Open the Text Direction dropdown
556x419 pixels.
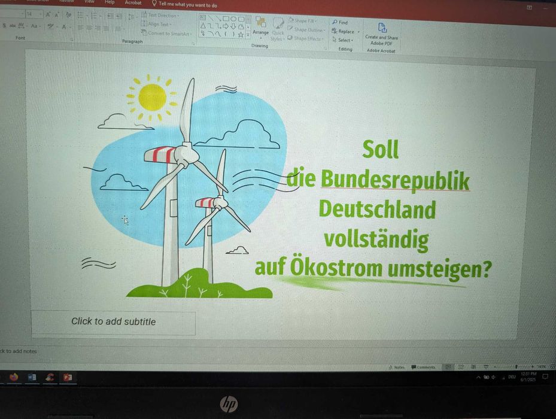click(x=160, y=15)
